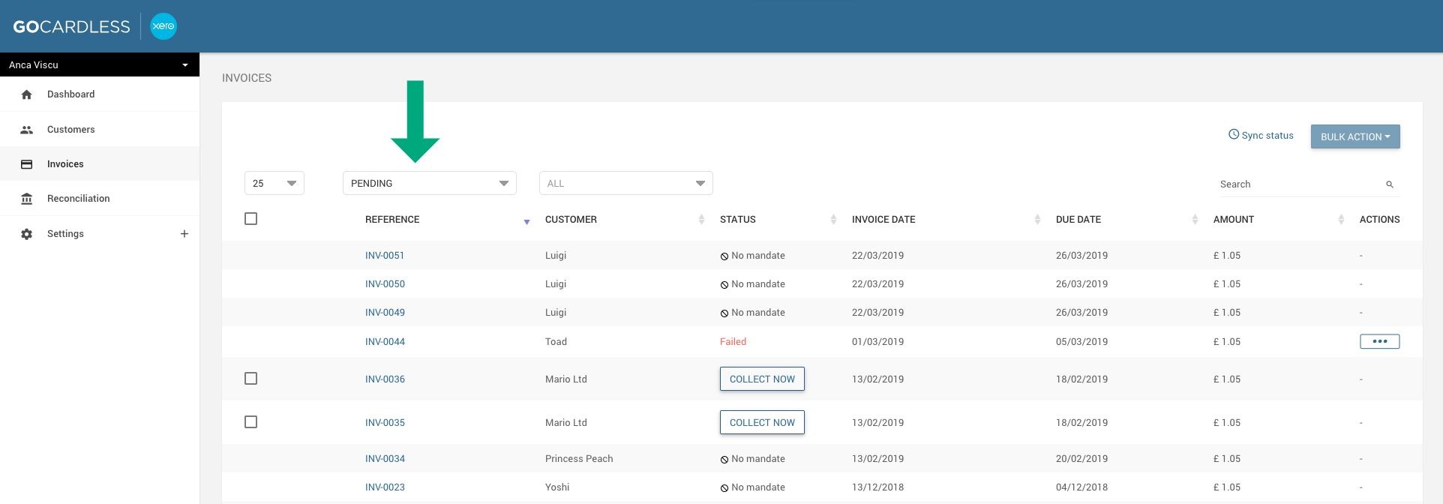Click the Invoices card icon
Viewport: 1443px width, 504px height.
27,164
